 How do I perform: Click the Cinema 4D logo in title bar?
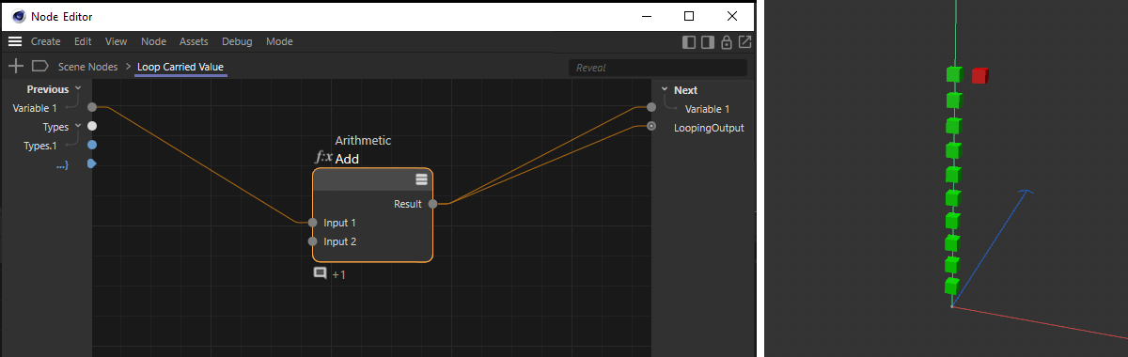coord(18,16)
